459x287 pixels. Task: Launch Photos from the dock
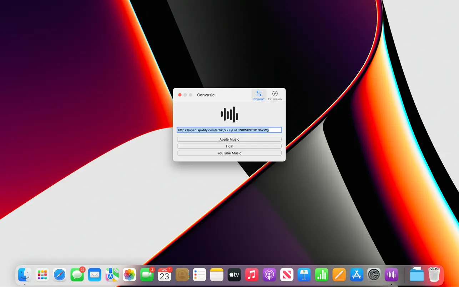pyautogui.click(x=130, y=275)
